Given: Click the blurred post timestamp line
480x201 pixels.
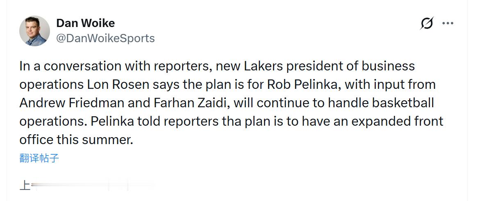Looking at the screenshot, I should point(82,185).
